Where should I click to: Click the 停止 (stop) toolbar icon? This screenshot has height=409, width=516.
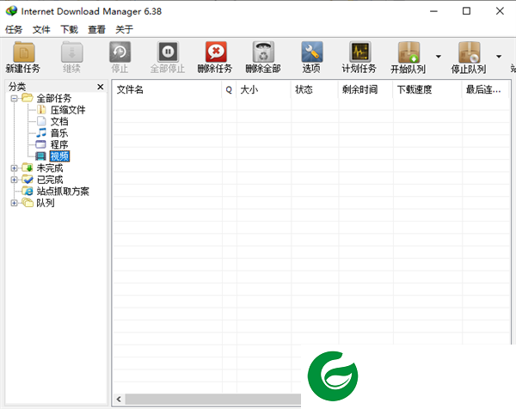(x=120, y=52)
